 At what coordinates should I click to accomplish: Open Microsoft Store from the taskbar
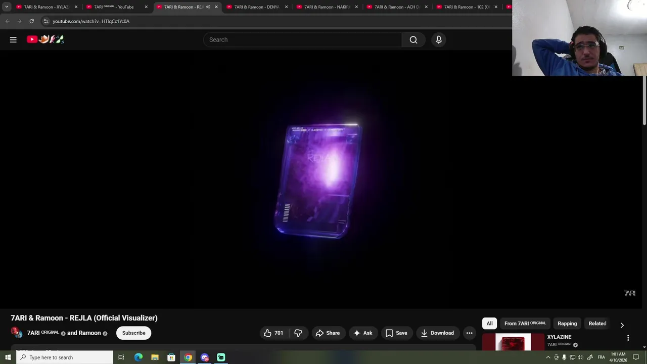171,357
